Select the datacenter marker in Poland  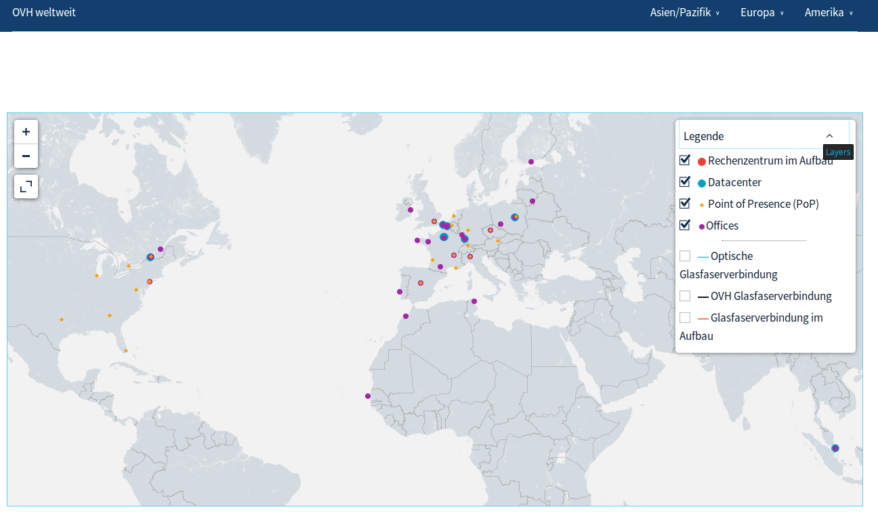[515, 217]
